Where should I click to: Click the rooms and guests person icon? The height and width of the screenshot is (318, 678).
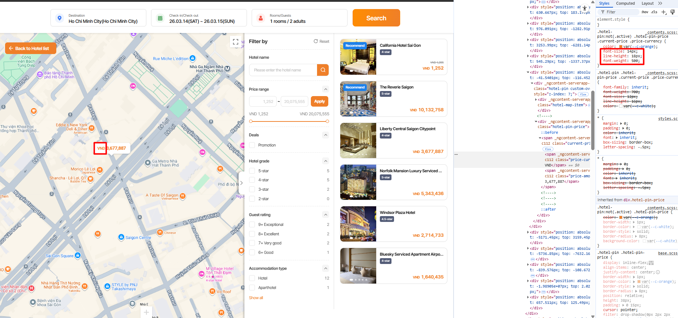(260, 18)
